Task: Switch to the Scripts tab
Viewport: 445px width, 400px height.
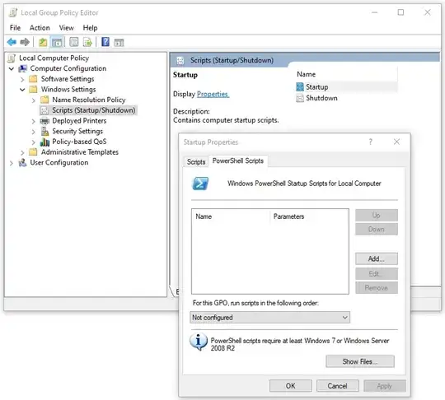Action: coord(196,162)
